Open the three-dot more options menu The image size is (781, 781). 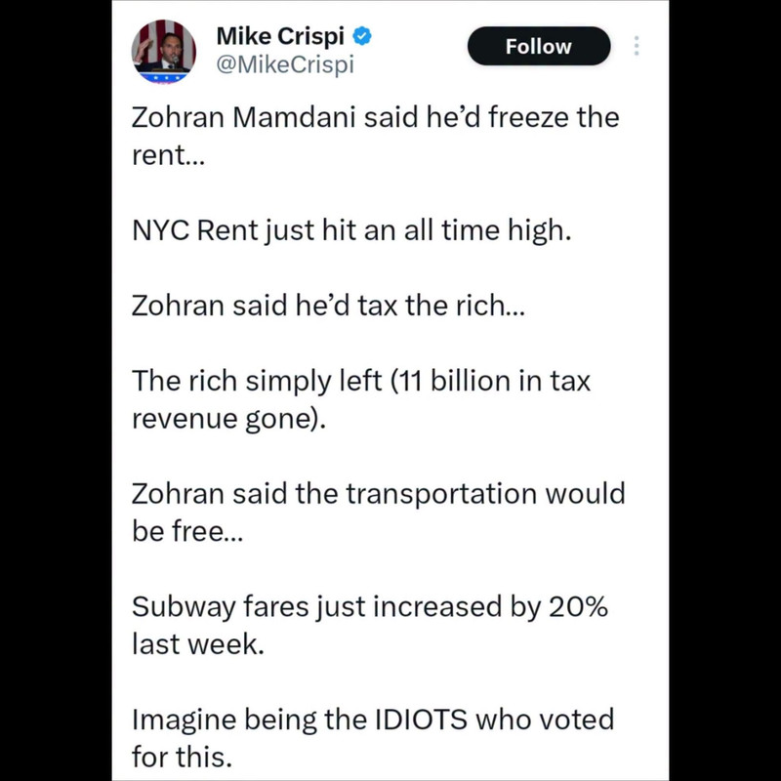[x=637, y=46]
